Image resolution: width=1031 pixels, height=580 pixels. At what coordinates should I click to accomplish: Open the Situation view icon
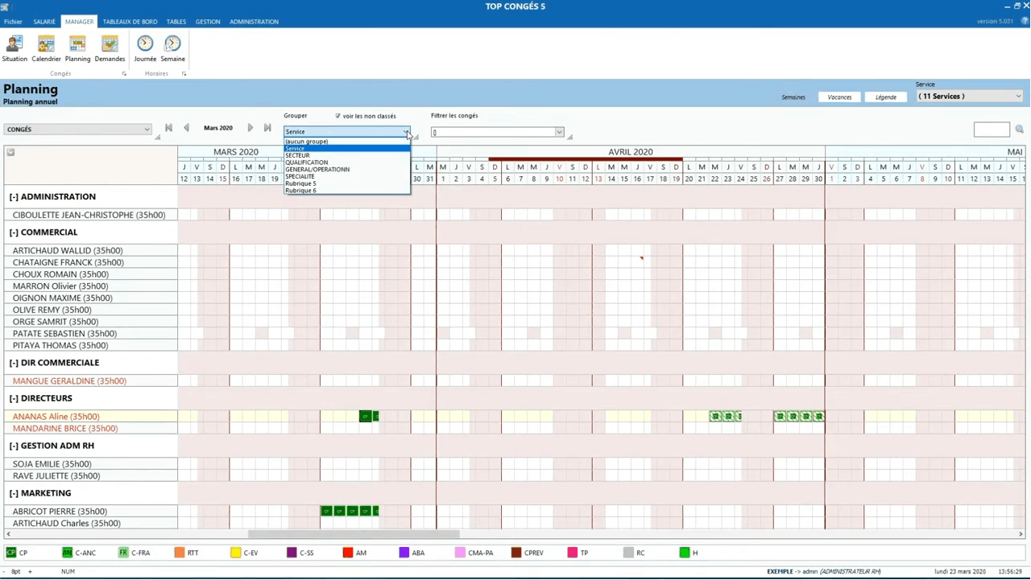(14, 44)
